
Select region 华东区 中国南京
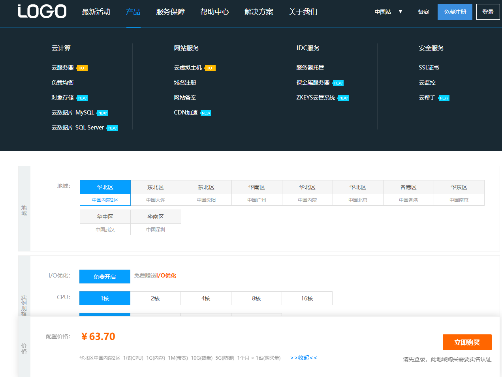click(459, 193)
